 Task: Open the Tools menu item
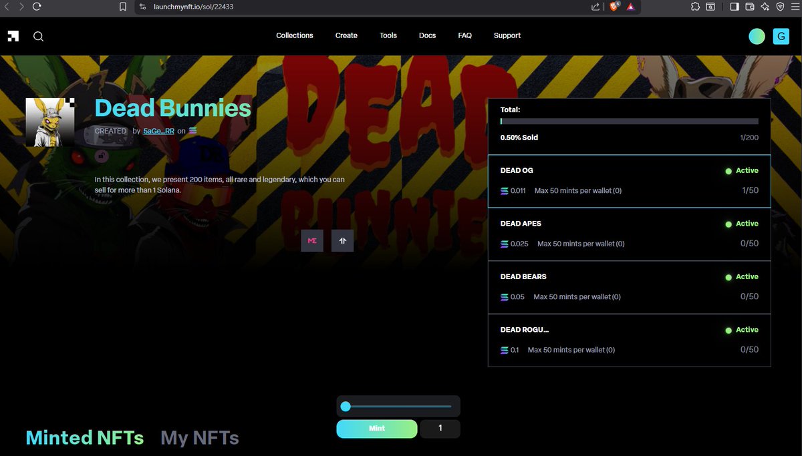coord(388,35)
